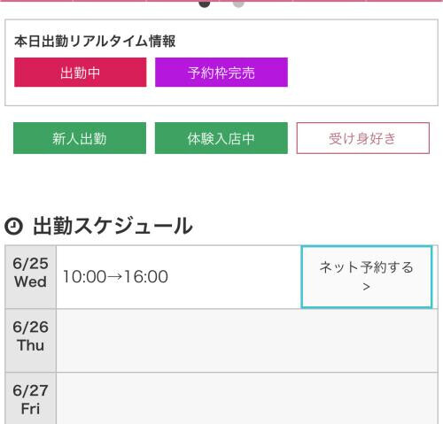
Task: Click the purple 予約枠完売 badge
Action: pos(221,73)
